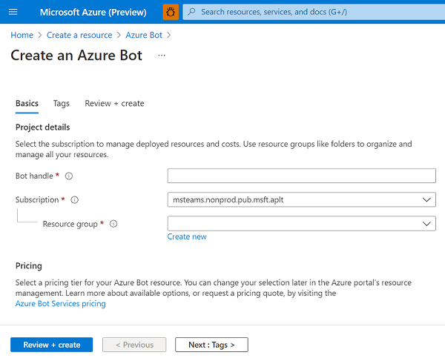
Task: Go to the Home breadcrumb
Action: pos(22,35)
